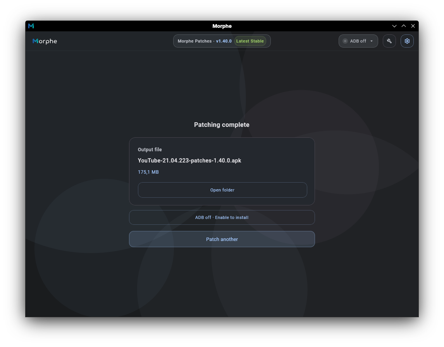Click the Open folder button
The width and height of the screenshot is (444, 347).
222,190
